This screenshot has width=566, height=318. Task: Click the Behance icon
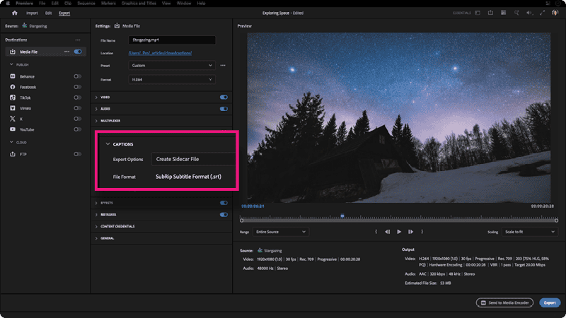pyautogui.click(x=13, y=76)
